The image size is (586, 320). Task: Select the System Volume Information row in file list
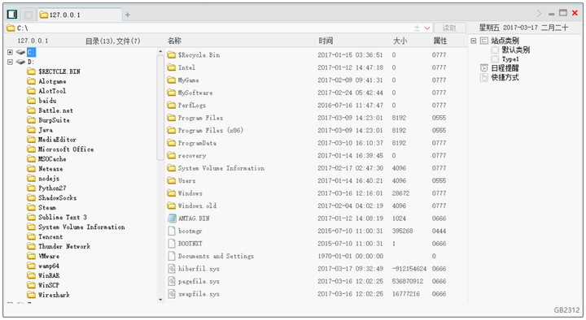(x=316, y=168)
